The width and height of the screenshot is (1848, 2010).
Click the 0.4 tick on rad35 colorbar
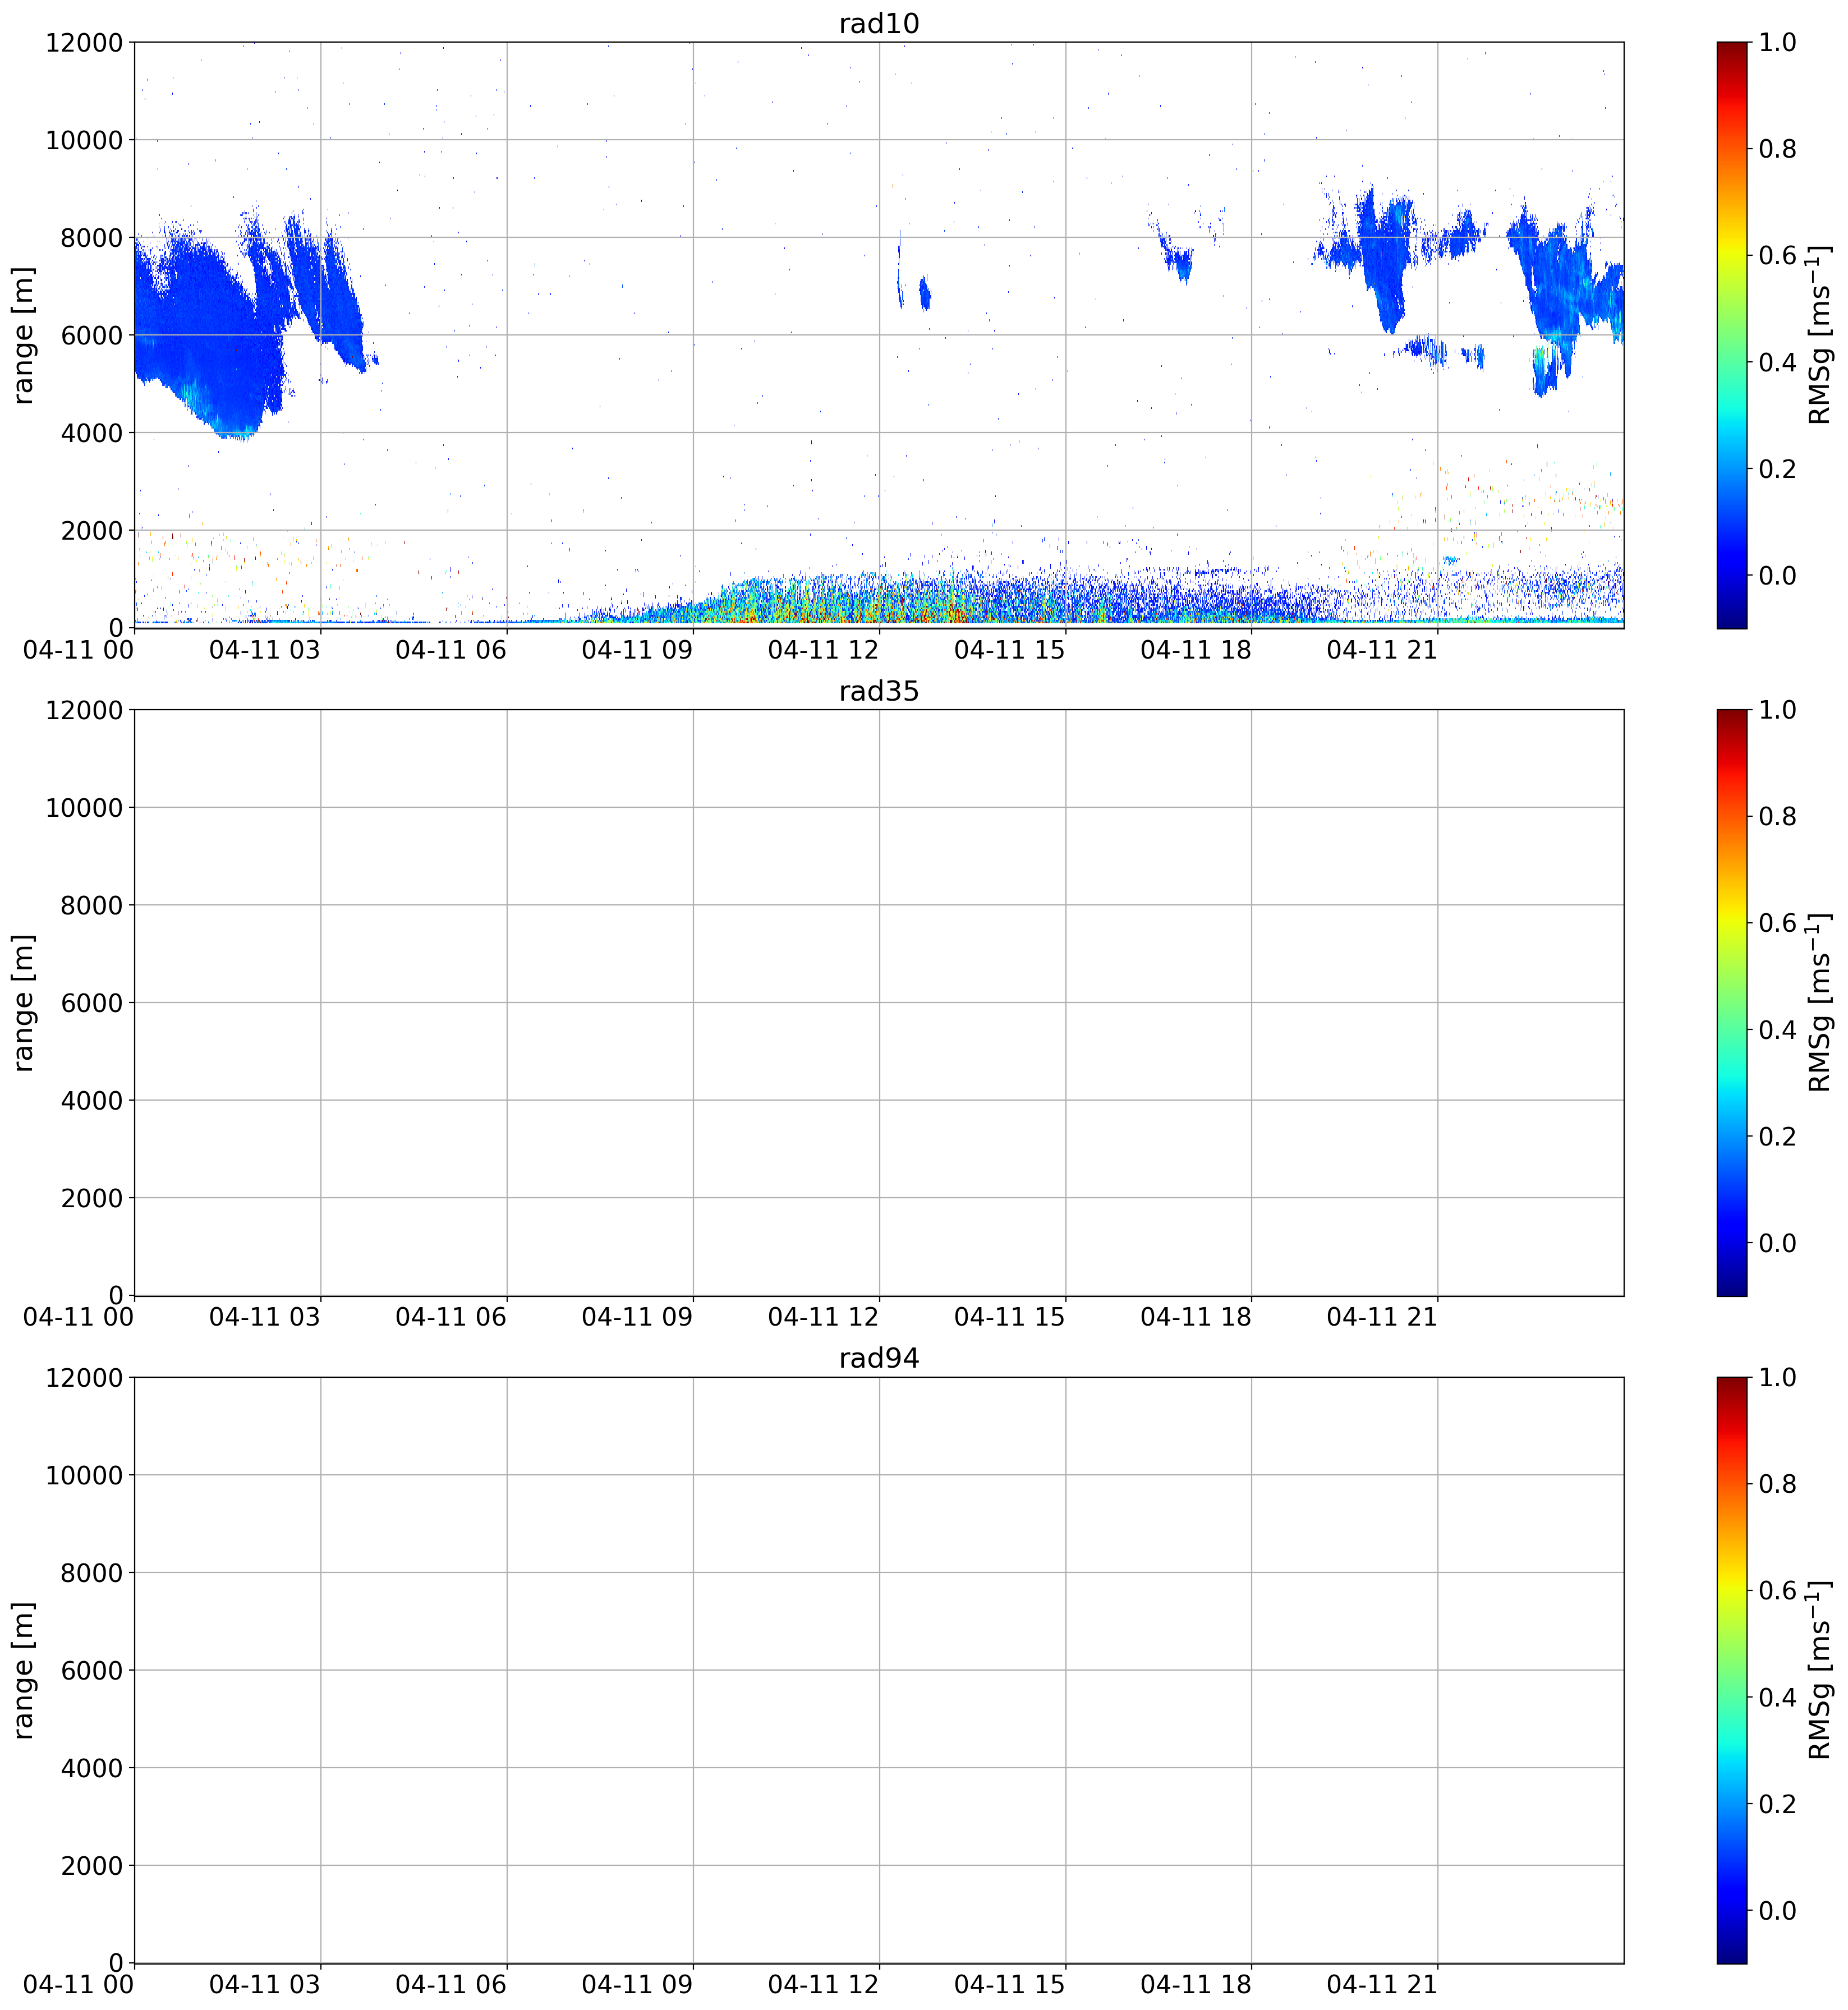pyautogui.click(x=1778, y=1030)
